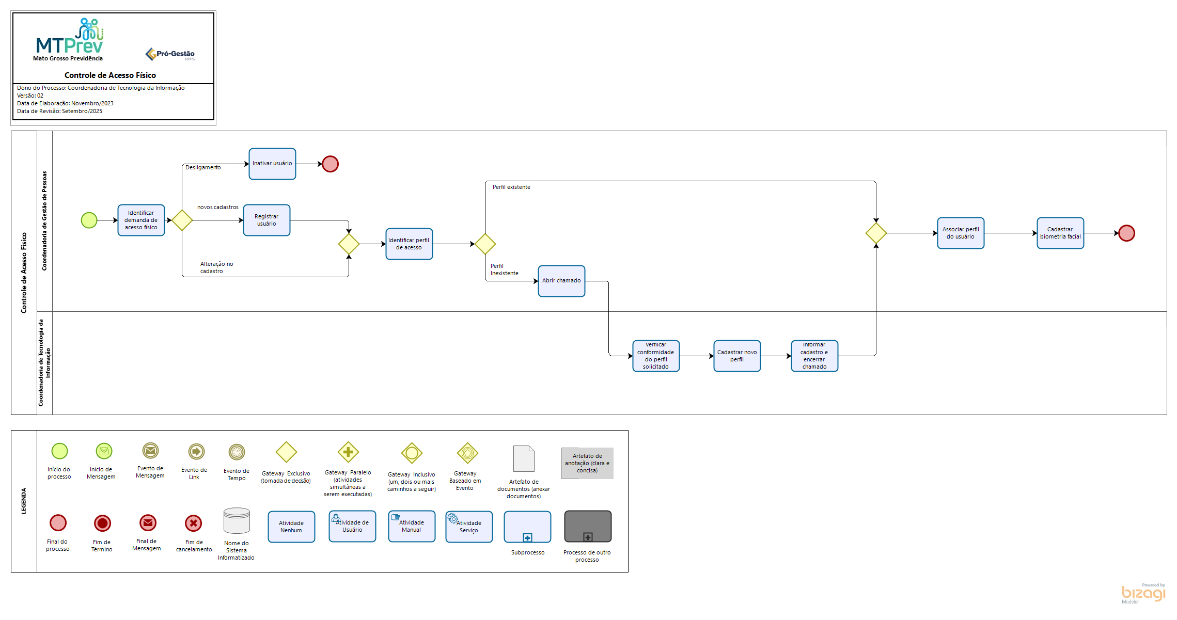Click the database 'Nome do Sistema Informatizado' icon

pyautogui.click(x=237, y=521)
